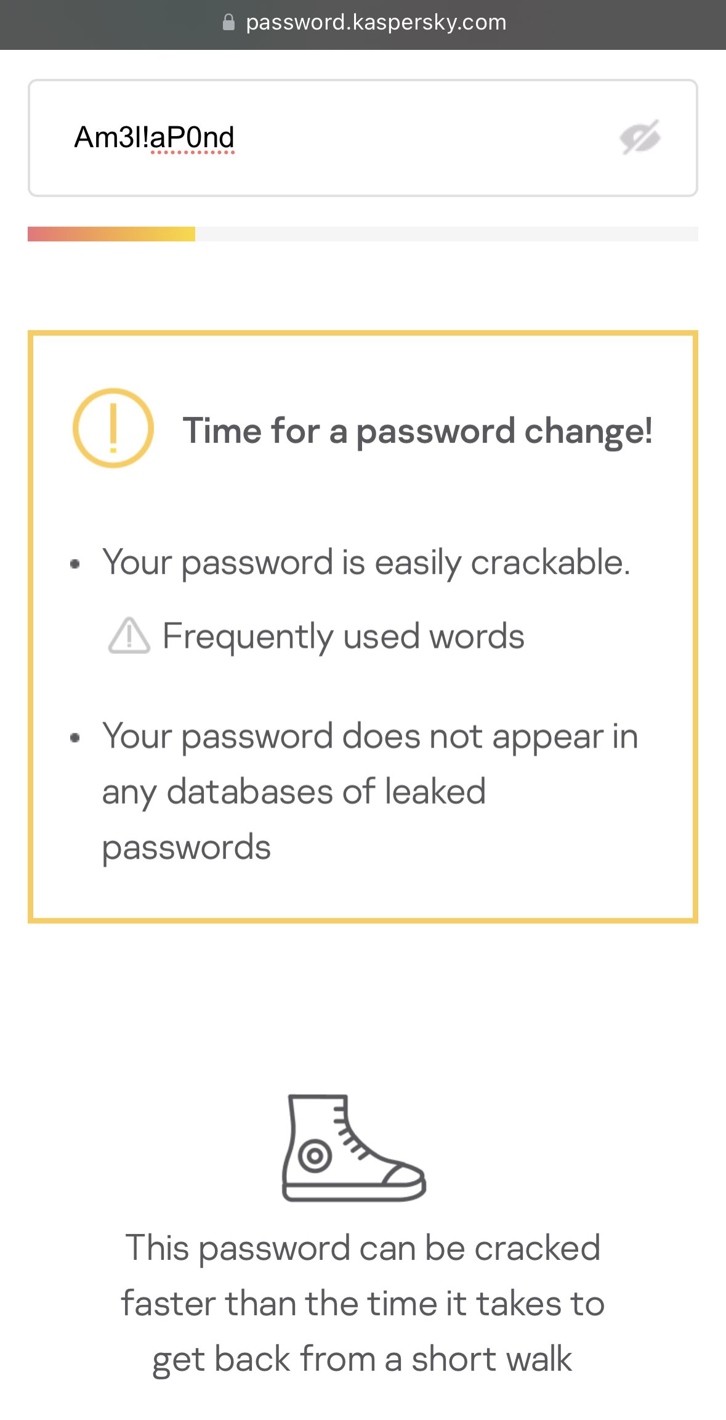
Task: Click the lone word 'passwords' in the box
Action: click(x=186, y=847)
